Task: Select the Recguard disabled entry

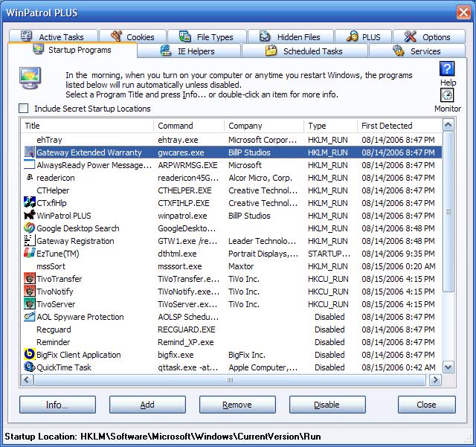Action: [231, 329]
